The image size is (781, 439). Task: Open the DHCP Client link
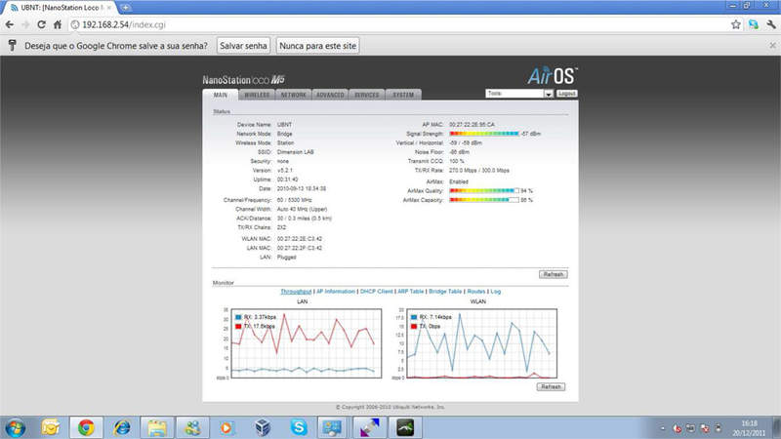tap(376, 291)
